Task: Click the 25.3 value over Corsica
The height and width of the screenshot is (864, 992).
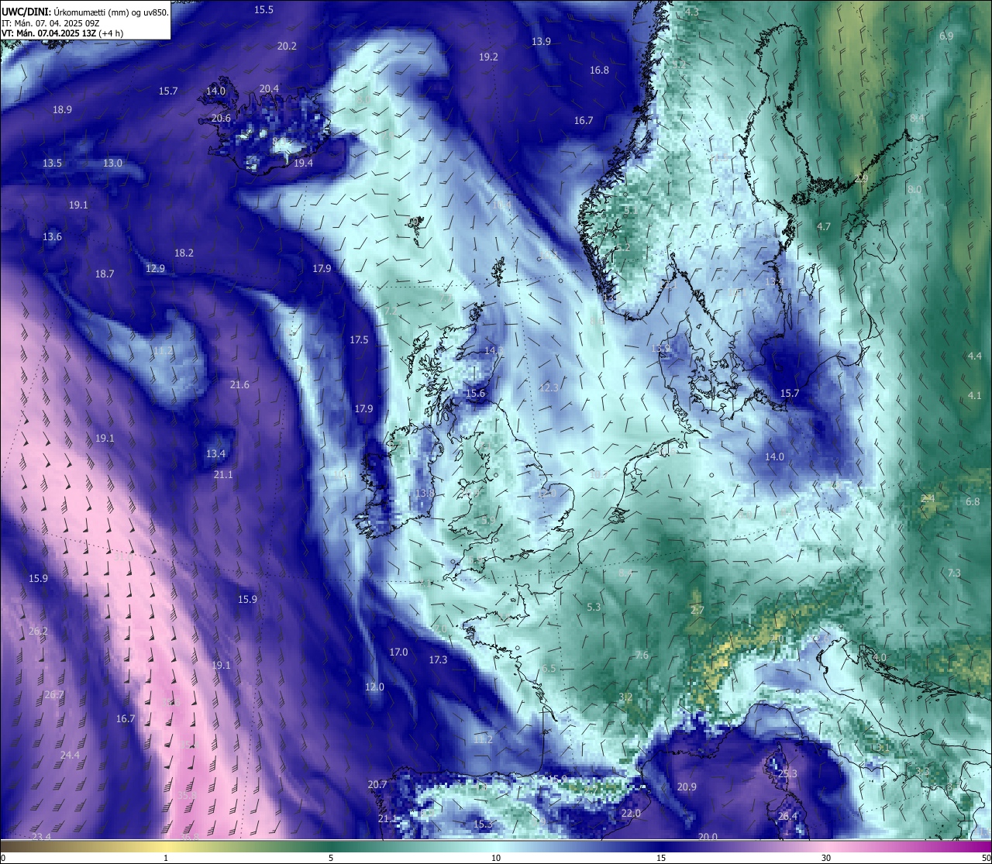Action: [x=787, y=773]
